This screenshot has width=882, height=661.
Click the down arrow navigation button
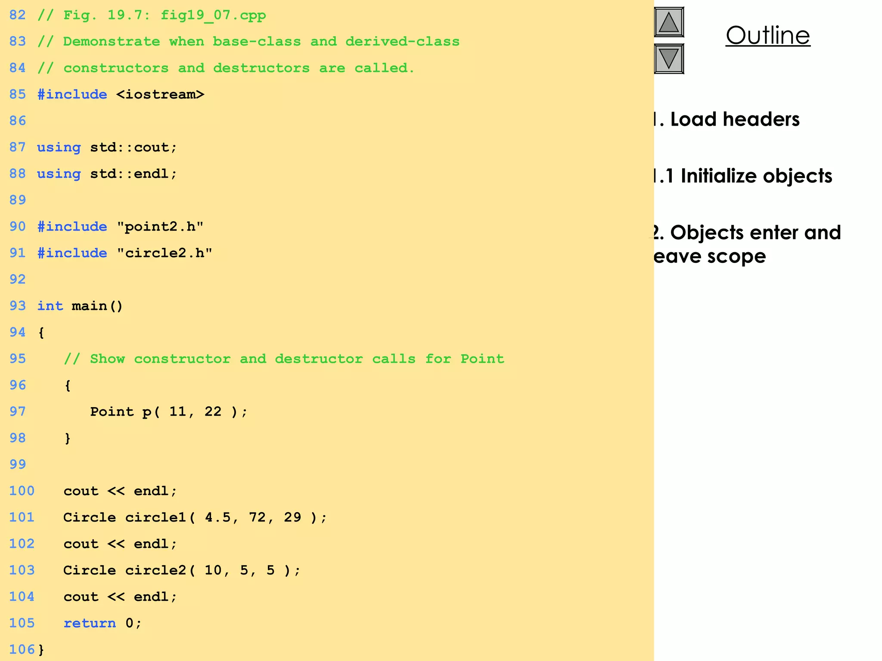[669, 59]
